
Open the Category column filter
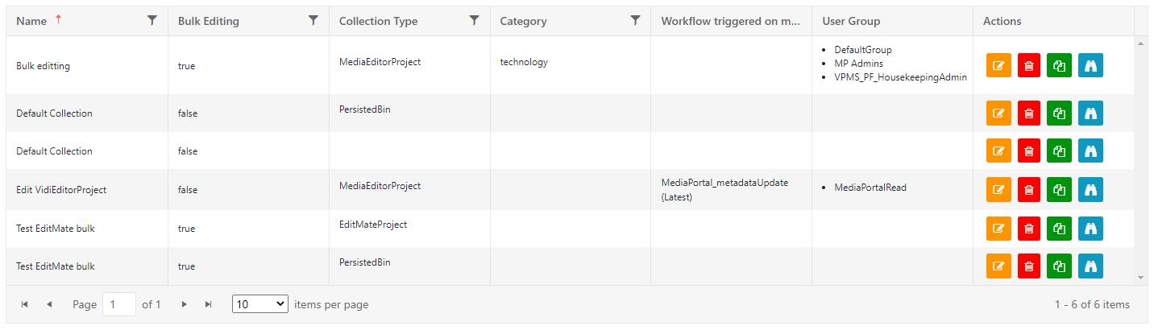click(636, 21)
